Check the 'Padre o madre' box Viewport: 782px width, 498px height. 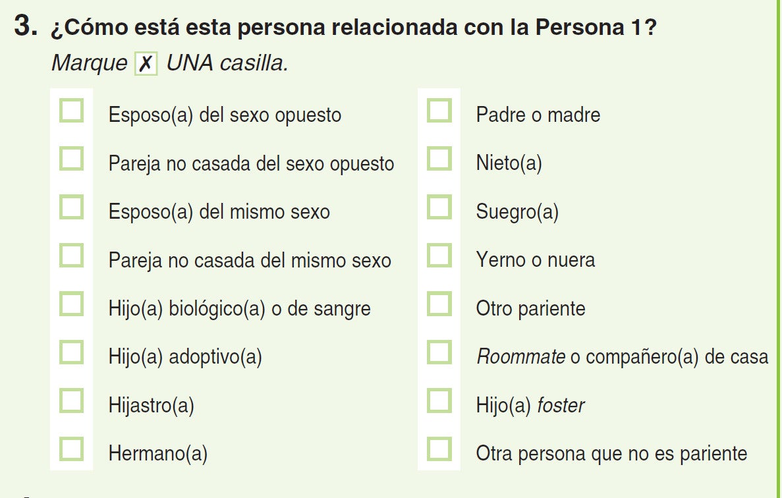[439, 110]
